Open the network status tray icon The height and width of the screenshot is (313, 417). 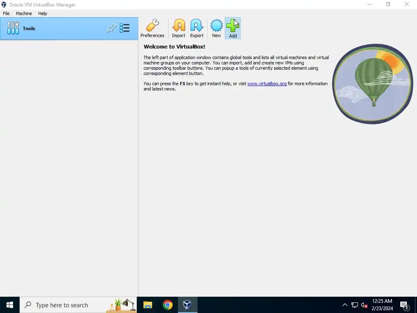click(355, 305)
